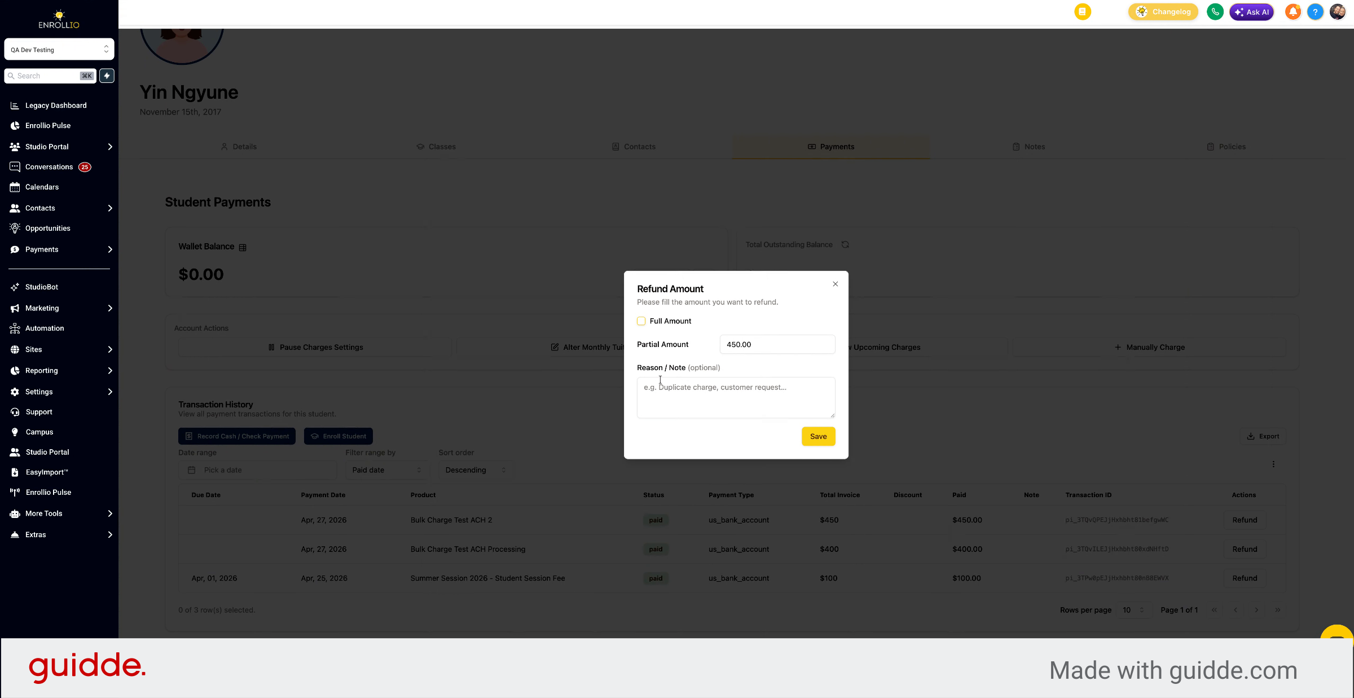Image resolution: width=1354 pixels, height=698 pixels.
Task: Expand the Studio Portal submenu chevron
Action: (110, 147)
